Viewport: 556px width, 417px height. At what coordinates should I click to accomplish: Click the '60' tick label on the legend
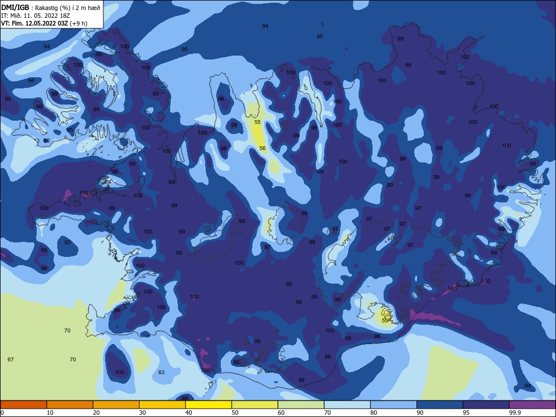[281, 413]
